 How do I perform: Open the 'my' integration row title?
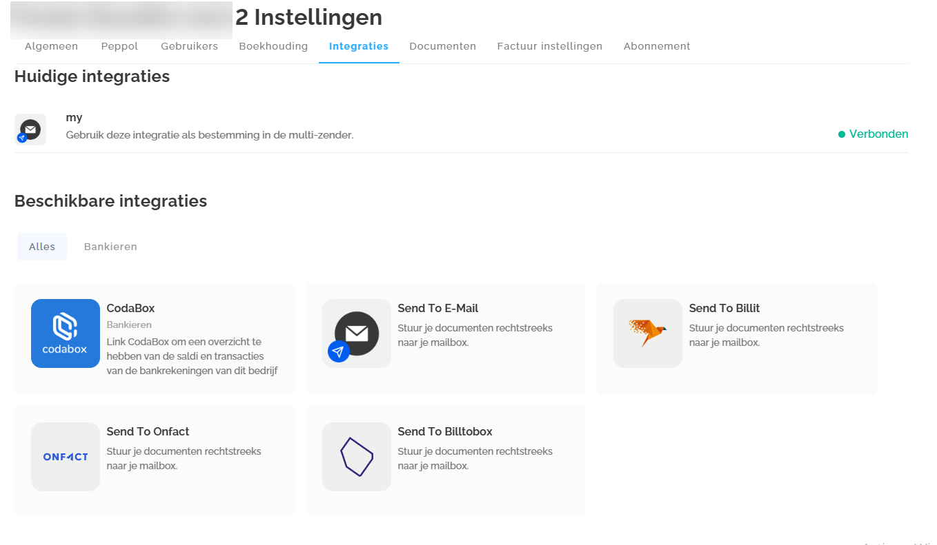(x=74, y=118)
